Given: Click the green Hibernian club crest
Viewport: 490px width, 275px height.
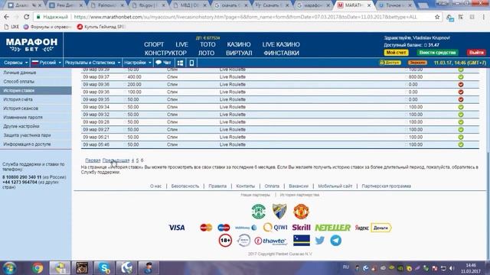Looking at the screenshot, I should 259,212.
